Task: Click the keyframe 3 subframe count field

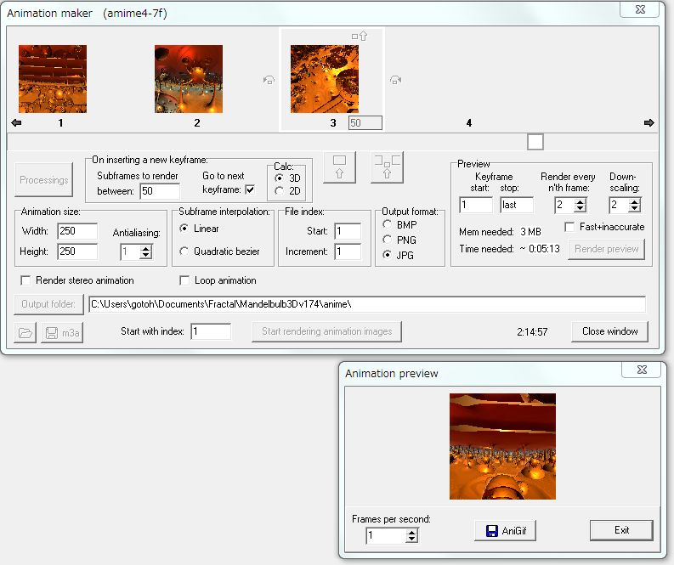Action: point(365,123)
